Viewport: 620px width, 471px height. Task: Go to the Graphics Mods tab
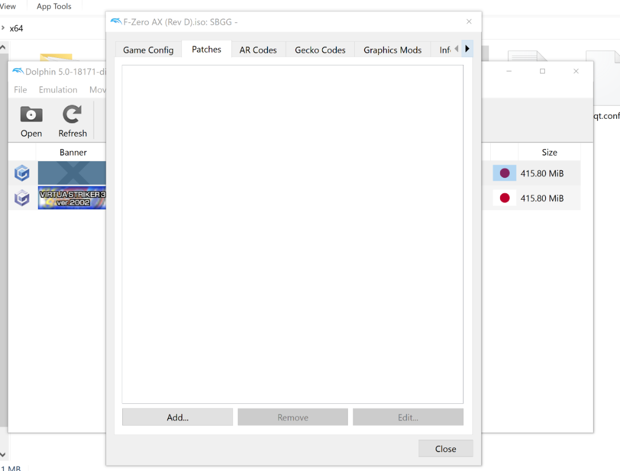pos(392,50)
